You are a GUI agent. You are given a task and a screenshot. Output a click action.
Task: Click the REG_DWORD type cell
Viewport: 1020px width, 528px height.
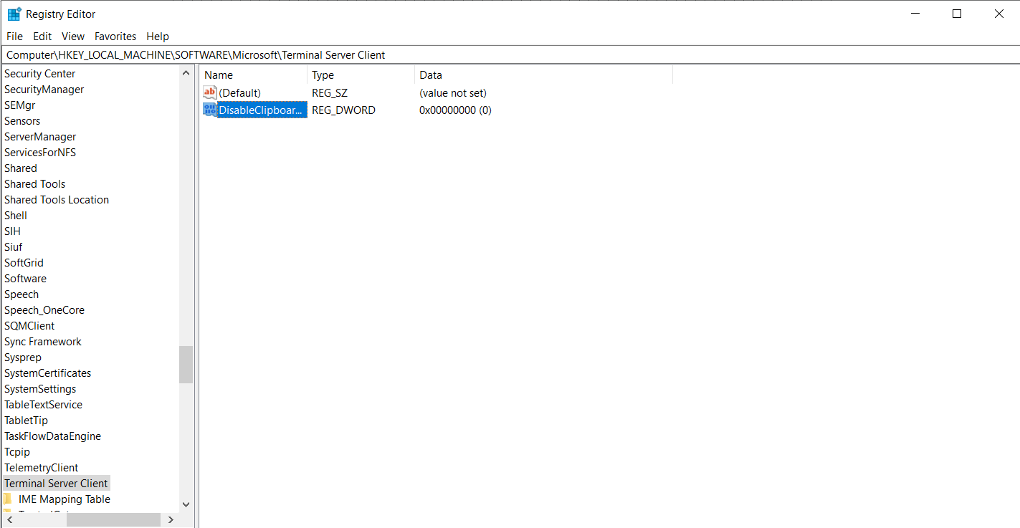click(x=343, y=110)
